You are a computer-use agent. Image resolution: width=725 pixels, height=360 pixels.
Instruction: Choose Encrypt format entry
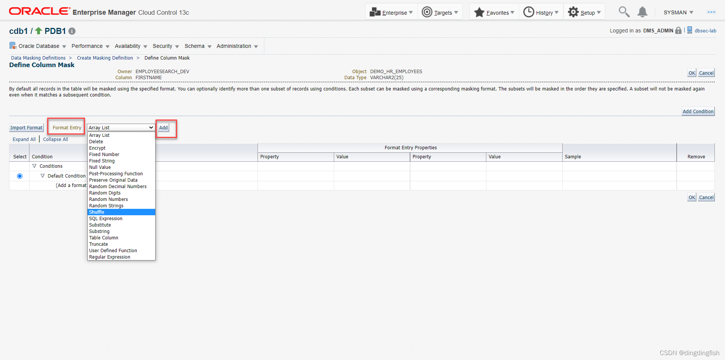[x=121, y=148]
